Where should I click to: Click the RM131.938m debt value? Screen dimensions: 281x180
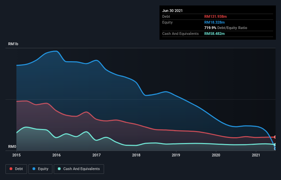pyautogui.click(x=215, y=16)
